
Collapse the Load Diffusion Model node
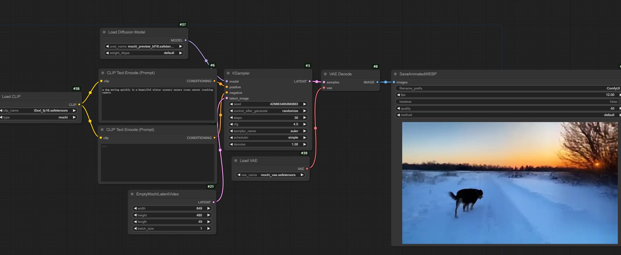[104, 32]
